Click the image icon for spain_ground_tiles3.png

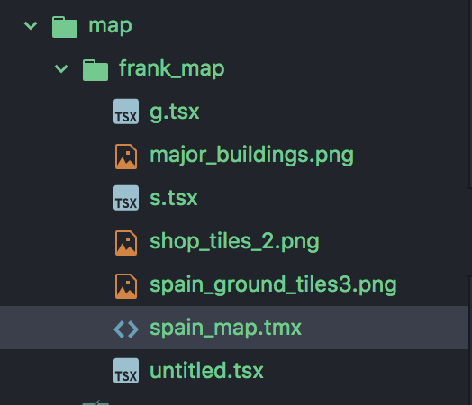pos(126,286)
